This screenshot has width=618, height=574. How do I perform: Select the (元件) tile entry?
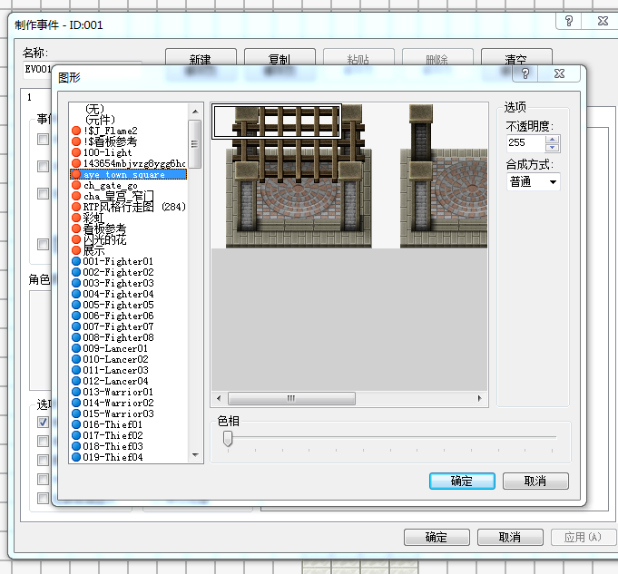100,120
